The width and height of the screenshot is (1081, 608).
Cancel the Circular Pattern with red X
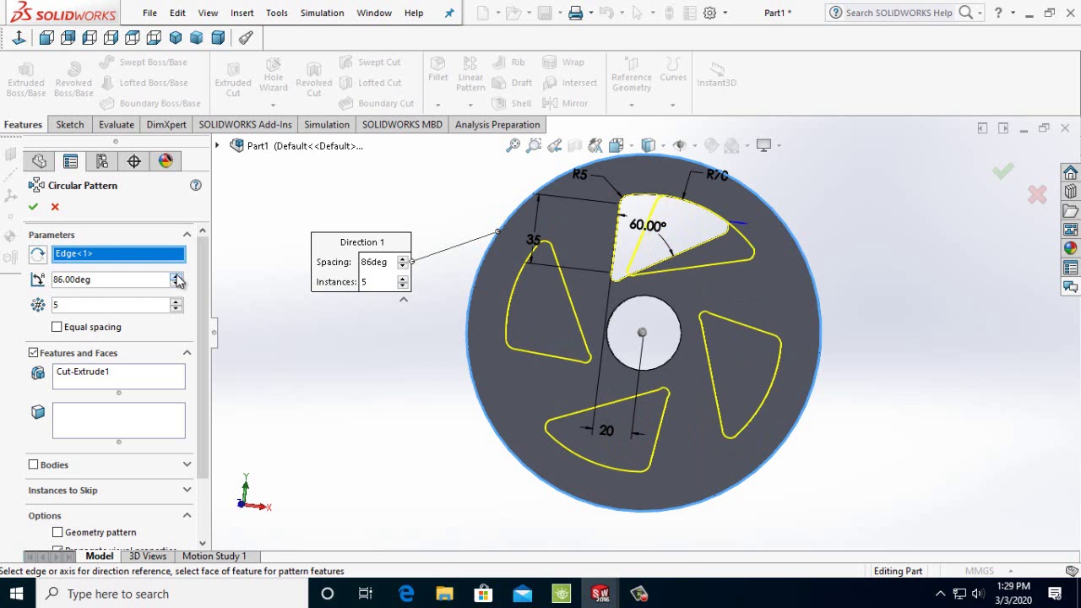point(55,207)
